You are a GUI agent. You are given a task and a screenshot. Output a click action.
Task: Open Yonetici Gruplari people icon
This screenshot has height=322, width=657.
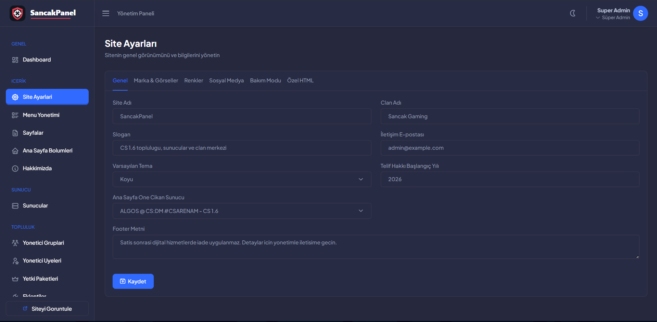click(x=15, y=243)
